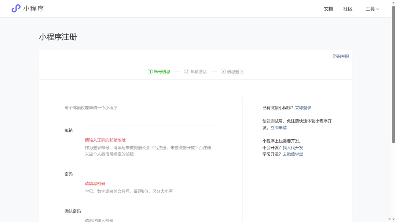Screen dimensions: 396x222
Task: Open the 找人代开发 link
Action: [x=293, y=148]
